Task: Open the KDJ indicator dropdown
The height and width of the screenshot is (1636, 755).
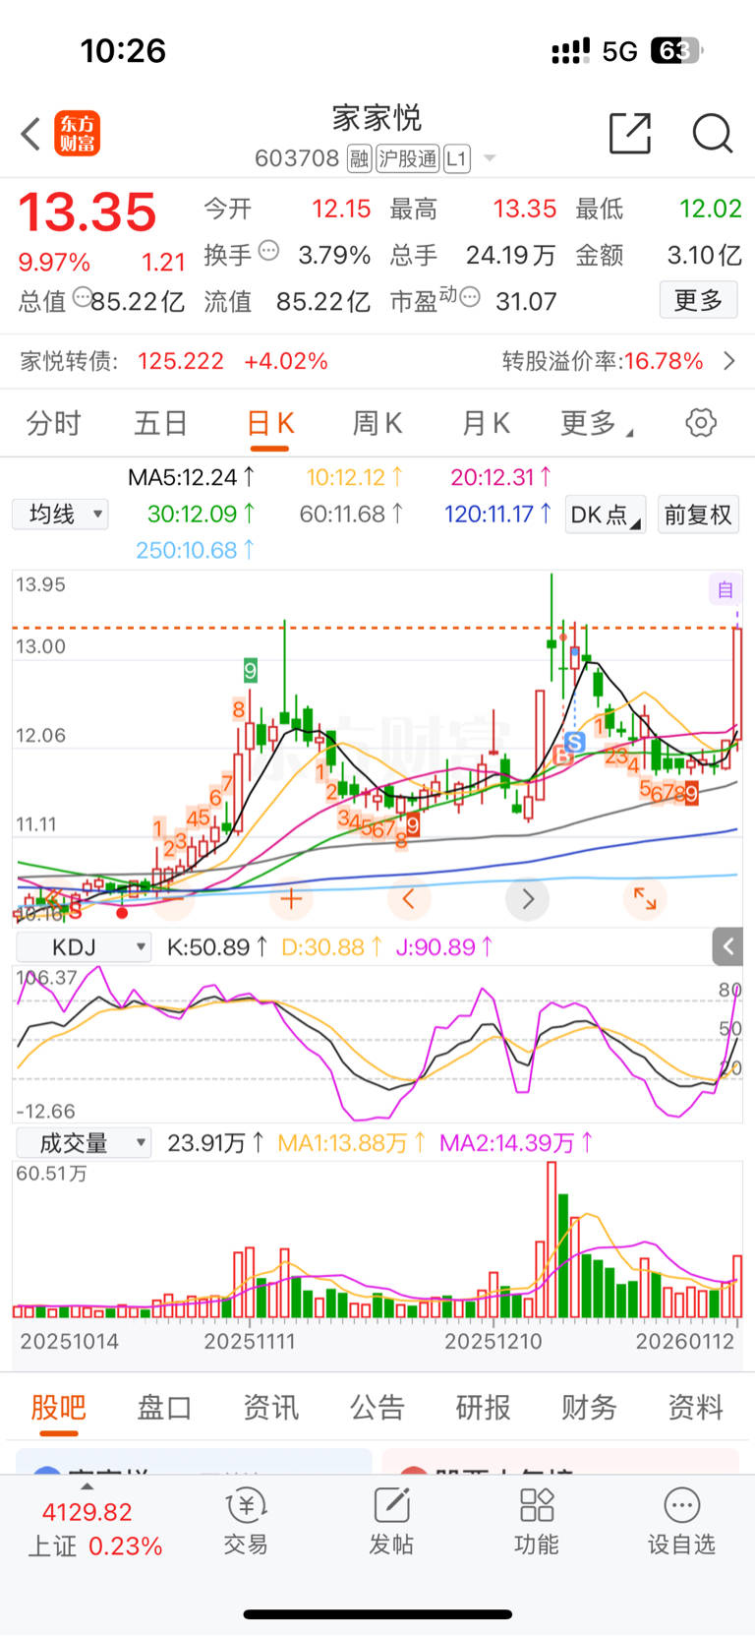Action: [x=83, y=947]
